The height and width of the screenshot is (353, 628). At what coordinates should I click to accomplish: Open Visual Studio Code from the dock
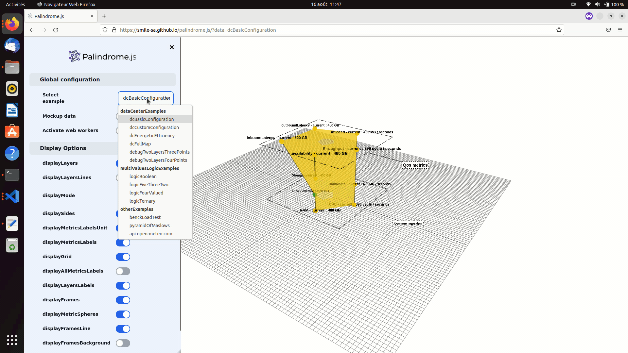coord(12,196)
